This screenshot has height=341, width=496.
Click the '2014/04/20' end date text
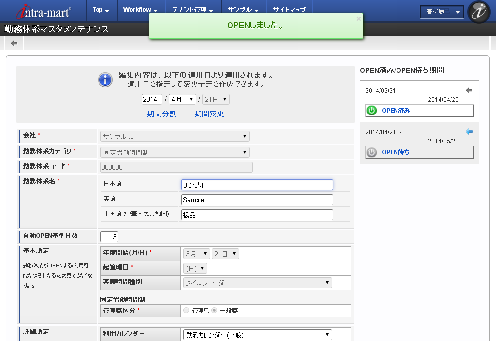pos(443,100)
